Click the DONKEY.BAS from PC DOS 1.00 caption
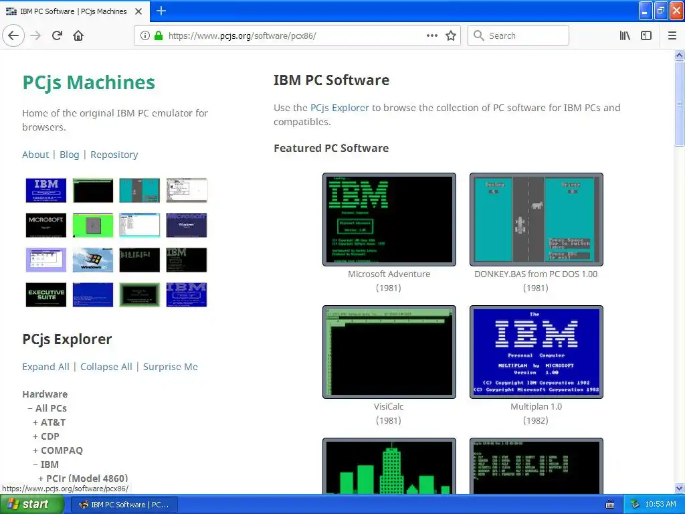The image size is (685, 514). [x=536, y=274]
